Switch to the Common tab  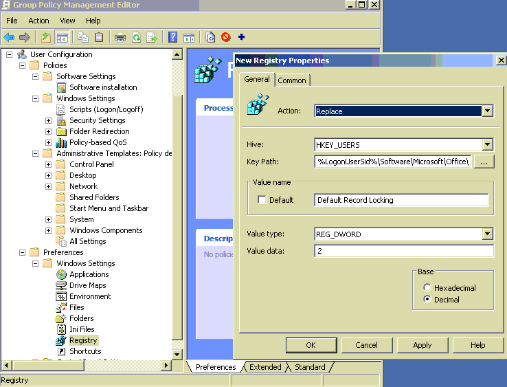292,80
